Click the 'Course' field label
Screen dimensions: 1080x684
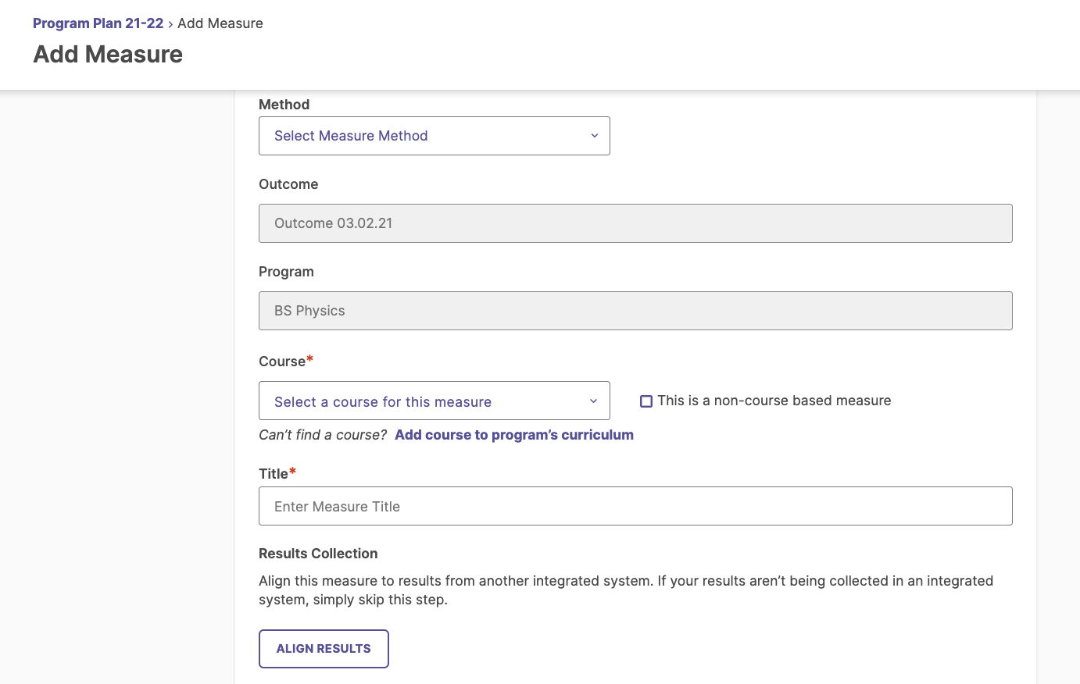click(282, 362)
